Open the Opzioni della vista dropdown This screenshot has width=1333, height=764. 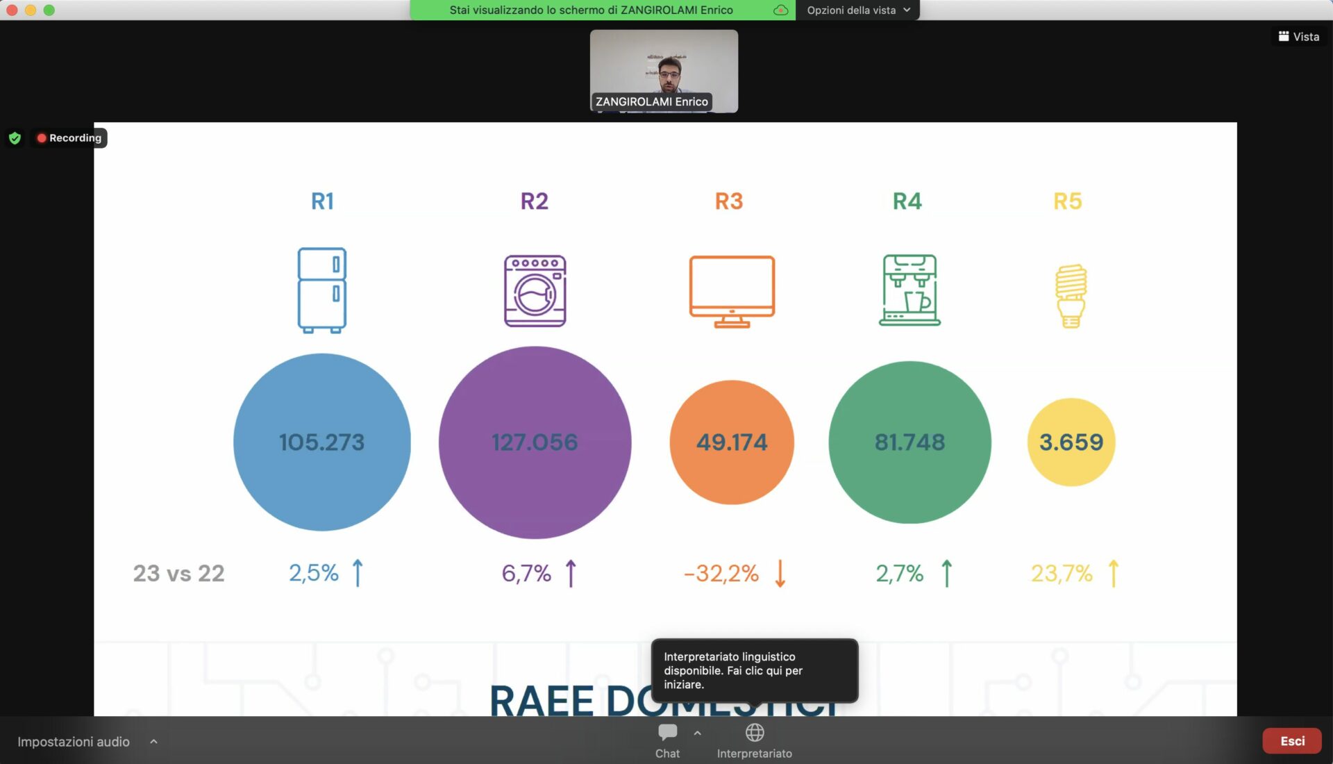pos(857,10)
